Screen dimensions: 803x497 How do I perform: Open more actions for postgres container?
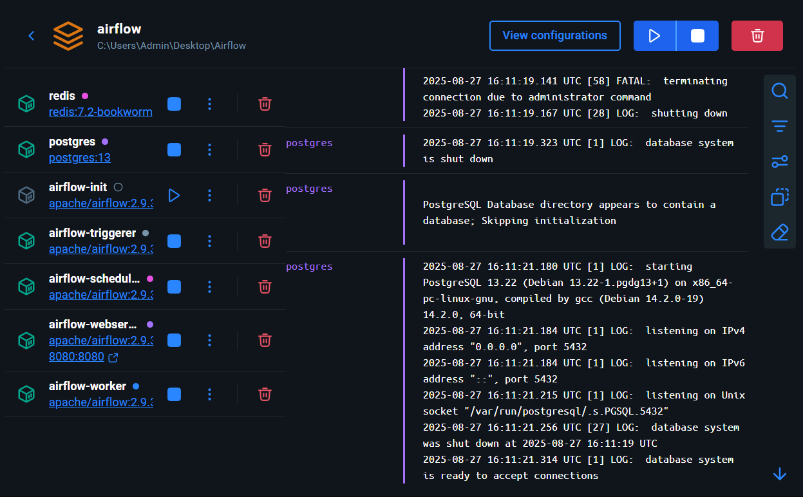point(209,149)
